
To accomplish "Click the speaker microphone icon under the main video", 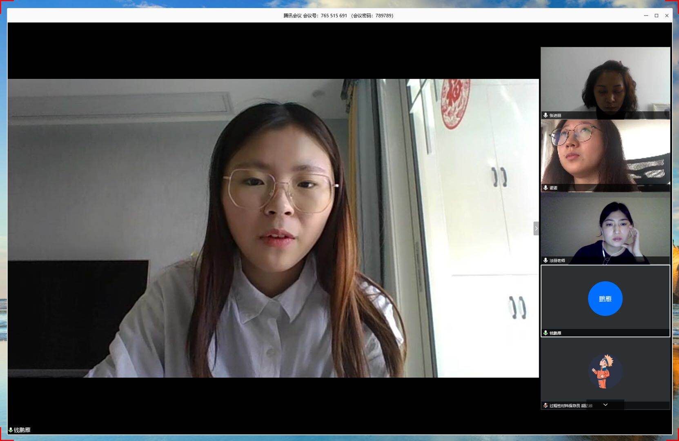I will click(11, 430).
